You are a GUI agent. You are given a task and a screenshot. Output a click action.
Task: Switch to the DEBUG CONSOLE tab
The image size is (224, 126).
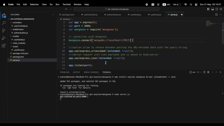91,72
